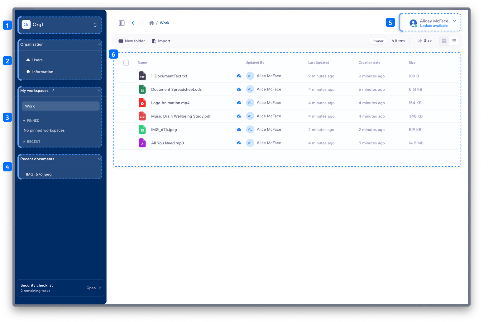Switch to grid view

pyautogui.click(x=444, y=41)
